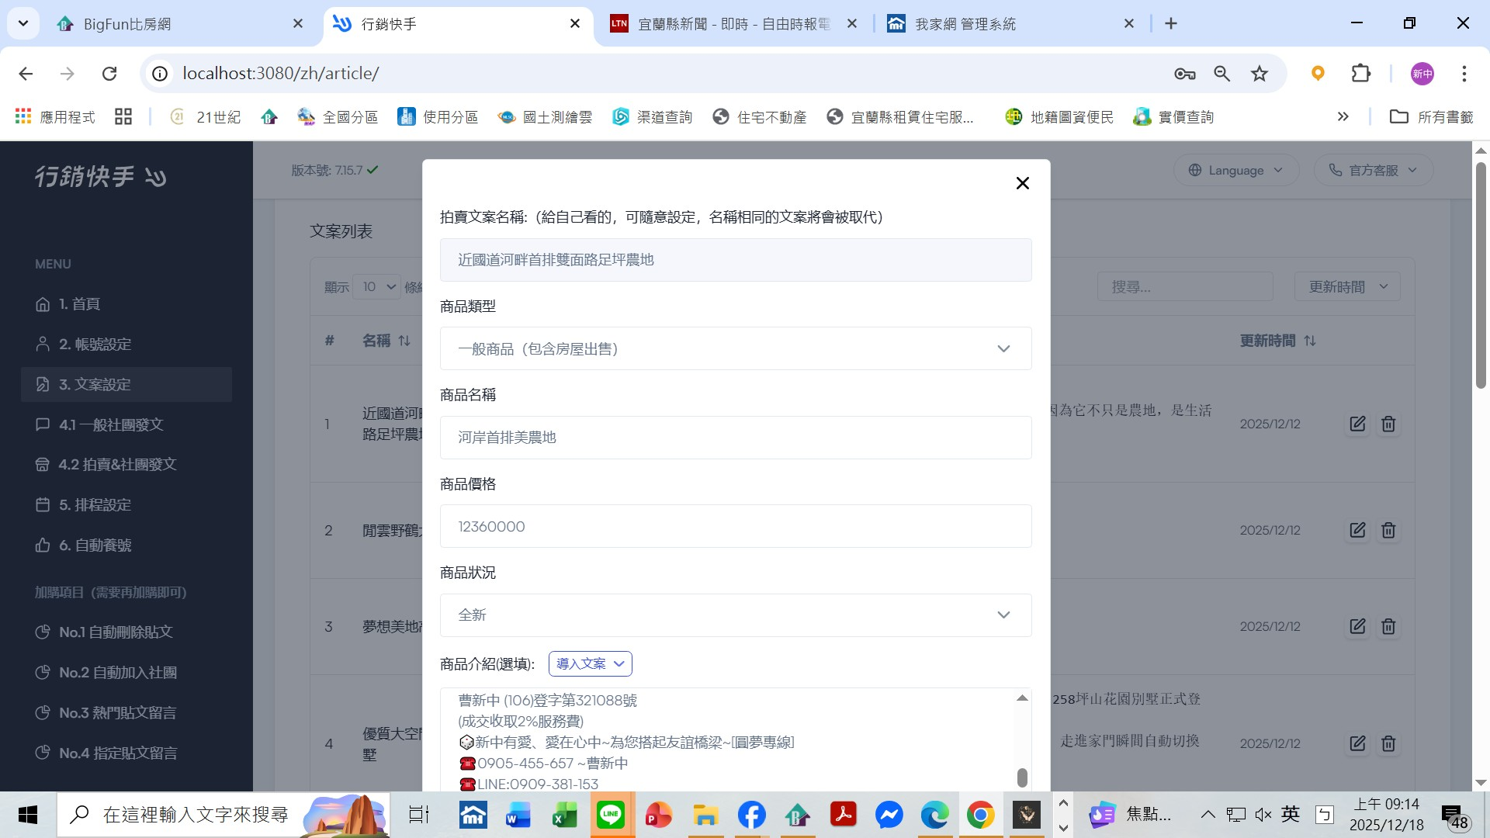View site information icon in address bar
This screenshot has height=838, width=1490.
tap(160, 73)
